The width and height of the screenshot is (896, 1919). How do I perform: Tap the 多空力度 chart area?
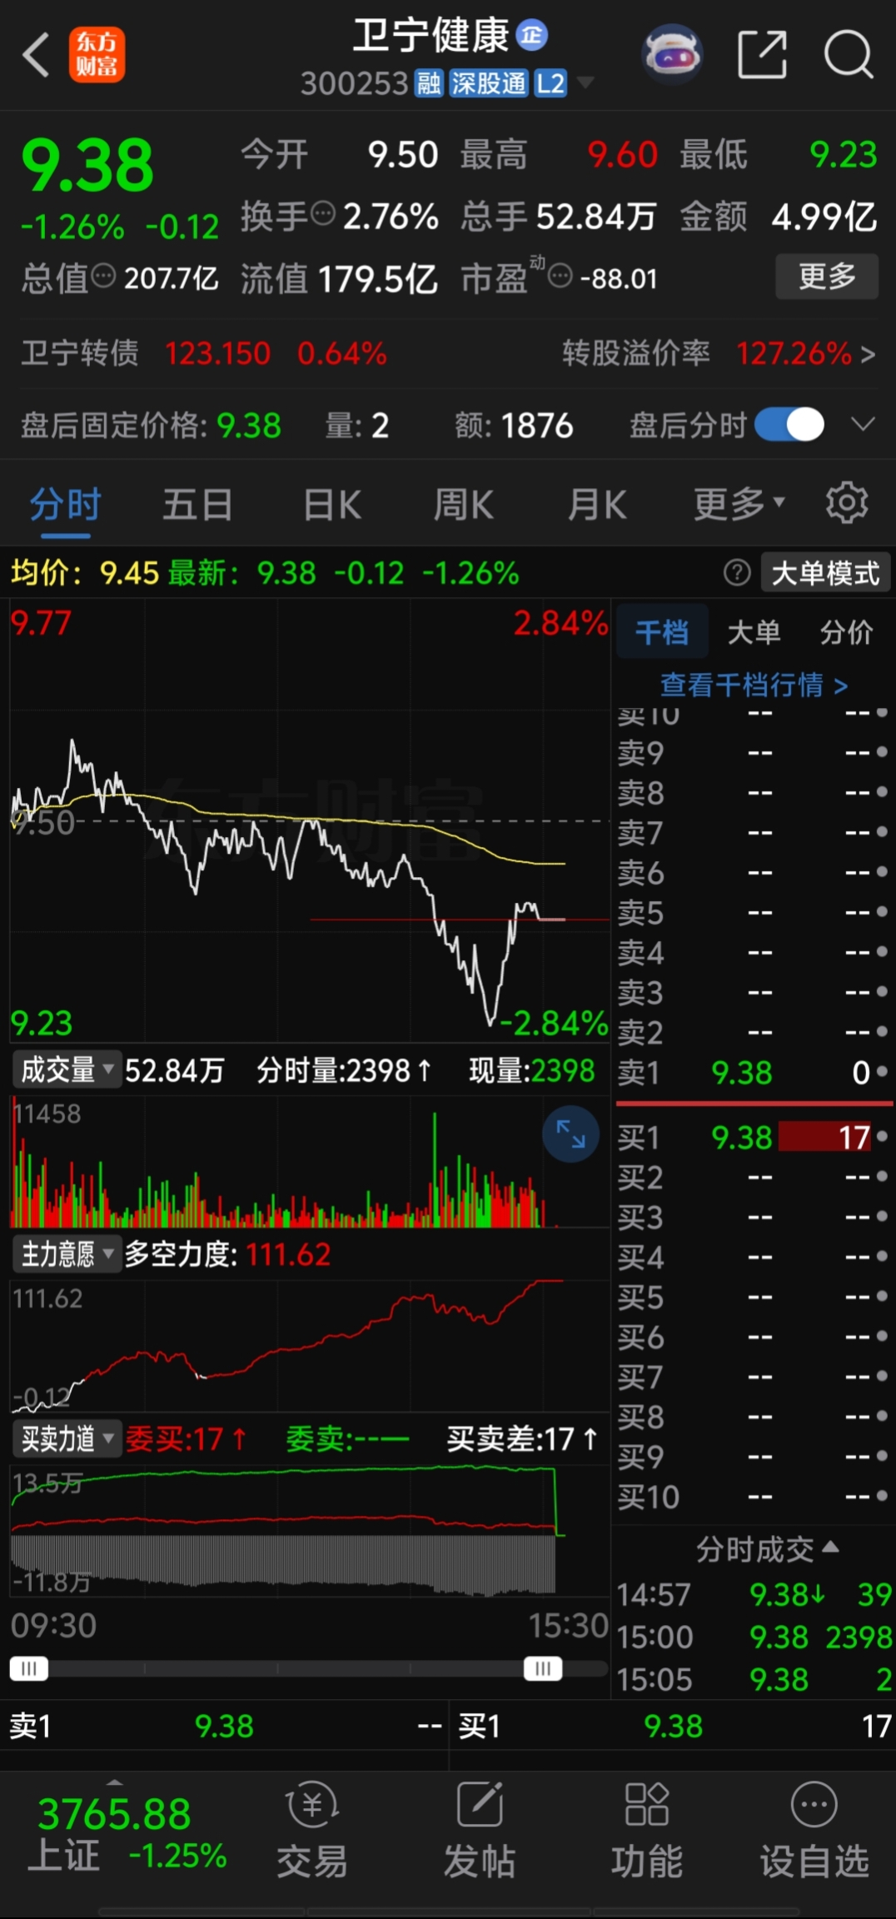click(310, 1345)
